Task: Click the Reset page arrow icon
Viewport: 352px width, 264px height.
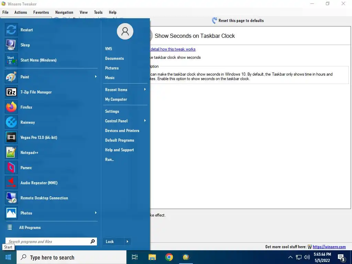Action: [x=214, y=20]
